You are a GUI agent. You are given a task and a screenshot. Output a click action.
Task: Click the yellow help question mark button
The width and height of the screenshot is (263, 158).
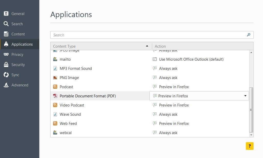click(249, 146)
